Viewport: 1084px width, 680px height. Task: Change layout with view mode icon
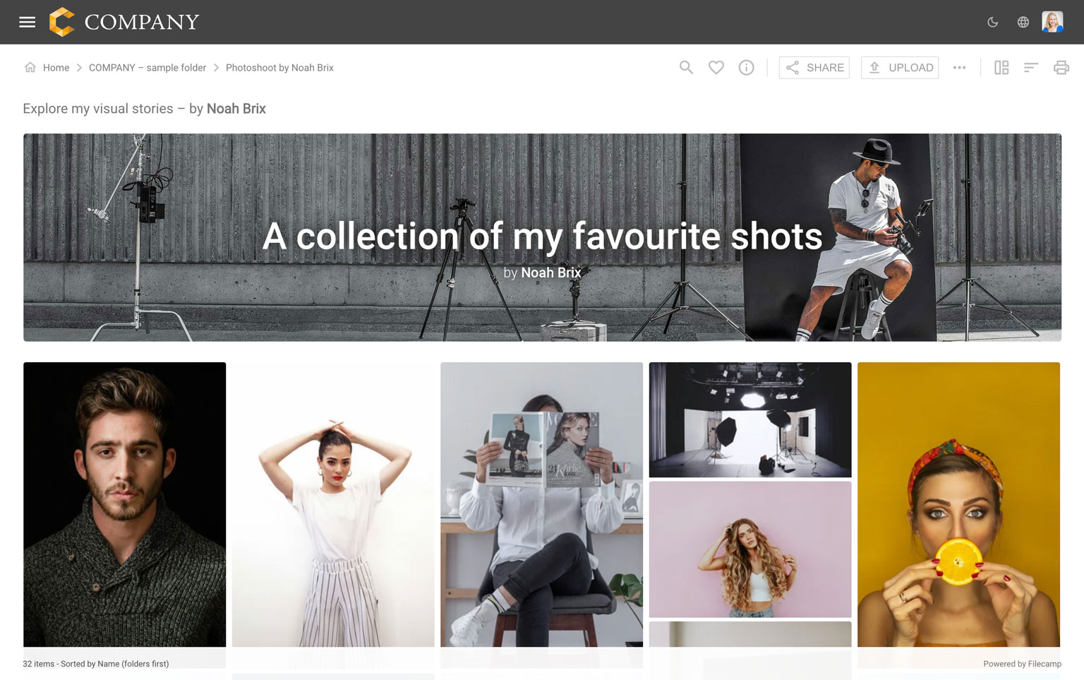coord(1001,68)
